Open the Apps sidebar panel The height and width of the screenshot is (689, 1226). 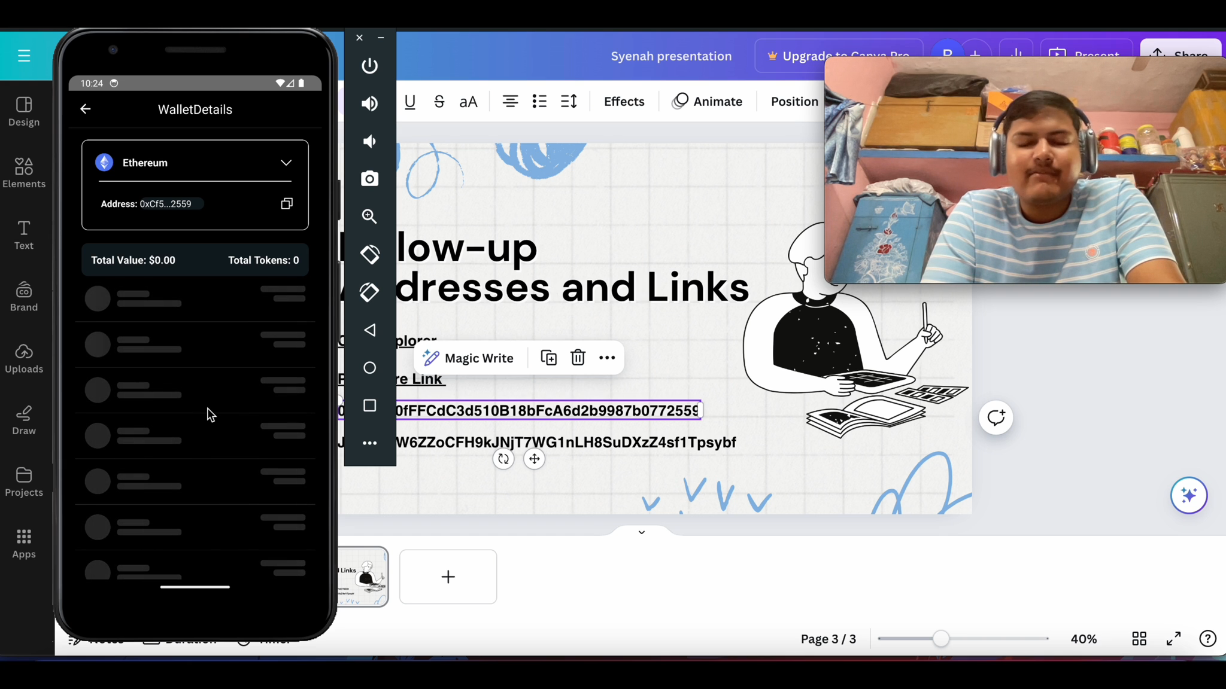[24, 544]
